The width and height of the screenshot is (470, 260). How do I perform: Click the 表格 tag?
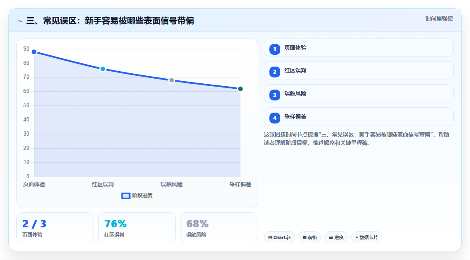[310, 237]
